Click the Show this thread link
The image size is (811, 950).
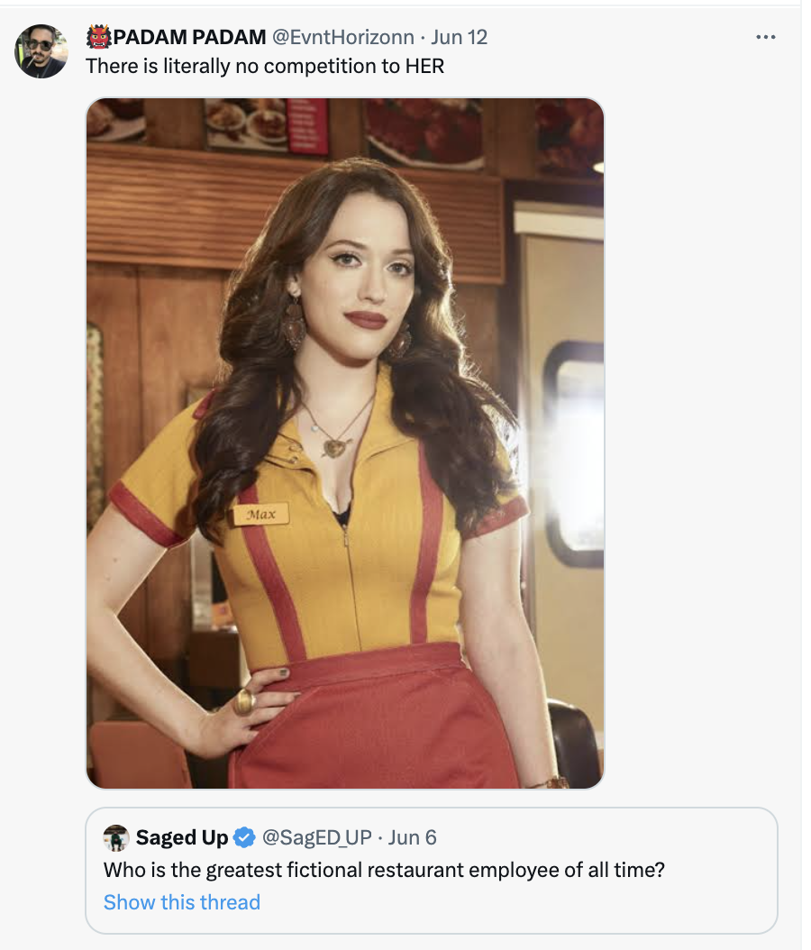182,902
